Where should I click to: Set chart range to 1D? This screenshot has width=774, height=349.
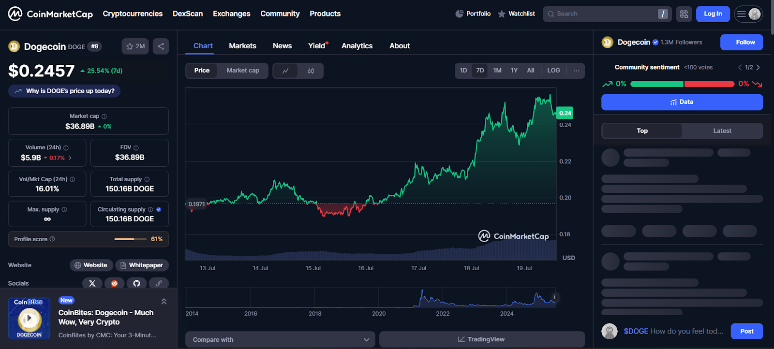[463, 71]
